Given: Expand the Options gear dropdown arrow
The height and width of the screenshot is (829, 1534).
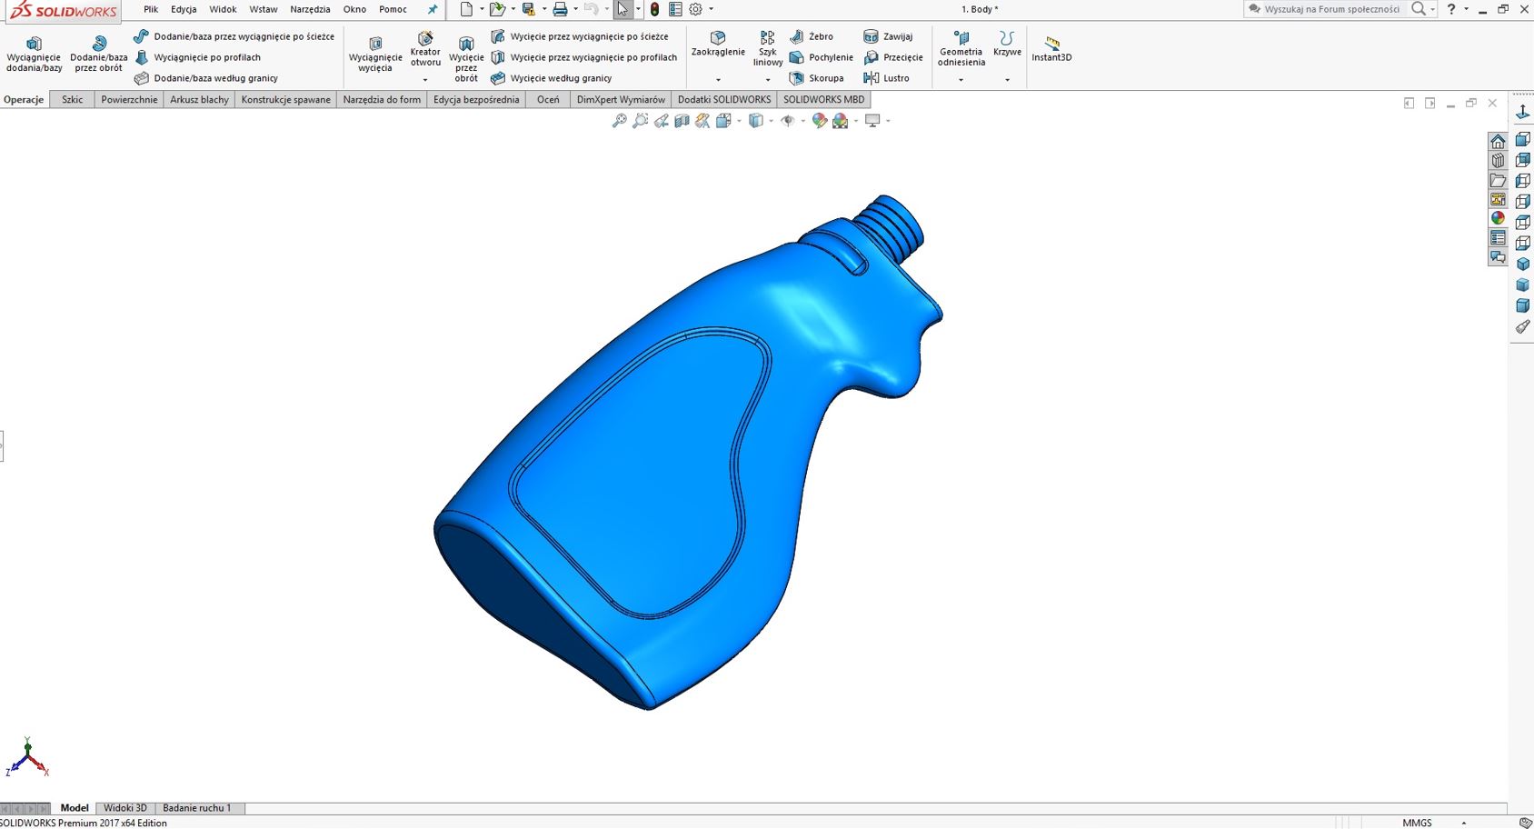Looking at the screenshot, I should click(711, 9).
